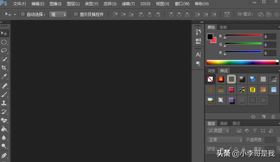This screenshot has height=162, width=280.
Task: Open the Paragraph panel icon
Action: (198, 63)
